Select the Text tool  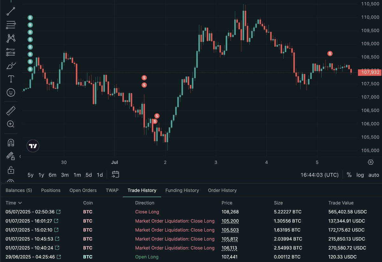tap(11, 79)
